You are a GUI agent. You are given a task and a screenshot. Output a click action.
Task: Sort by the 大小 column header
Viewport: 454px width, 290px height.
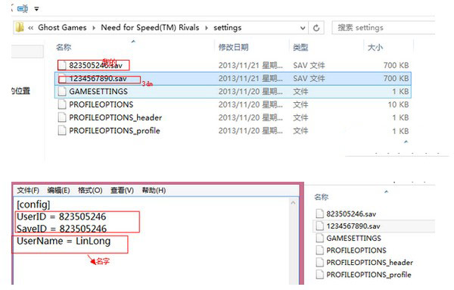[375, 48]
